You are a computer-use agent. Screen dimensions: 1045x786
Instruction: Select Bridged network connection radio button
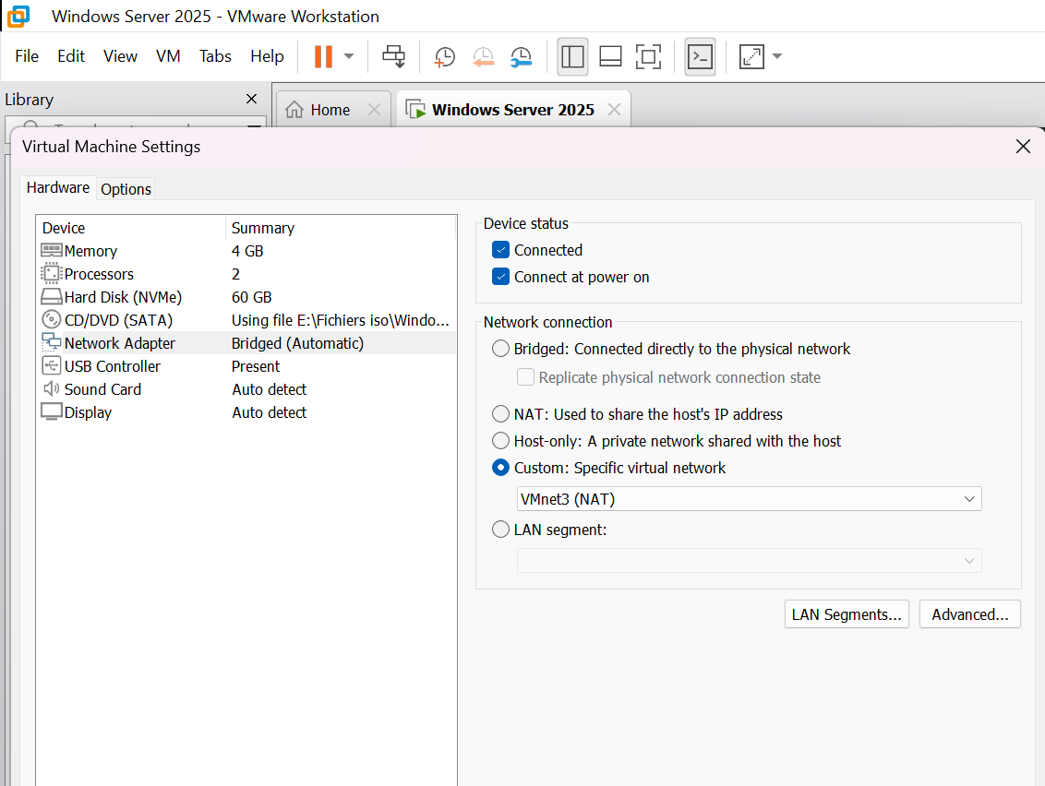500,349
